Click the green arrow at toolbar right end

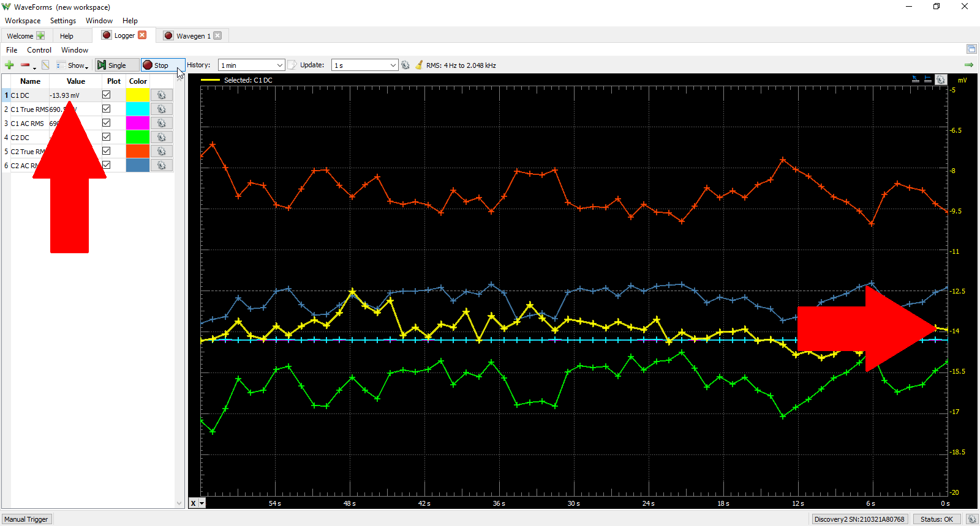point(969,65)
